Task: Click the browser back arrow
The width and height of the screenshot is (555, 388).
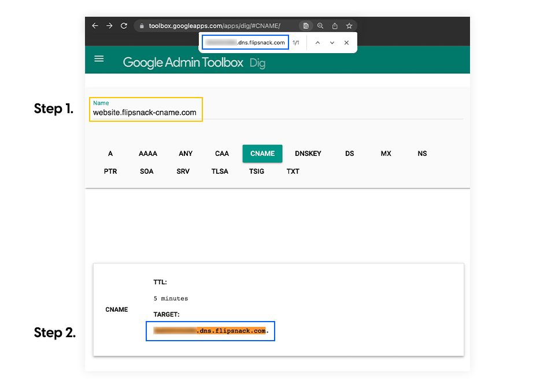Action: 95,25
